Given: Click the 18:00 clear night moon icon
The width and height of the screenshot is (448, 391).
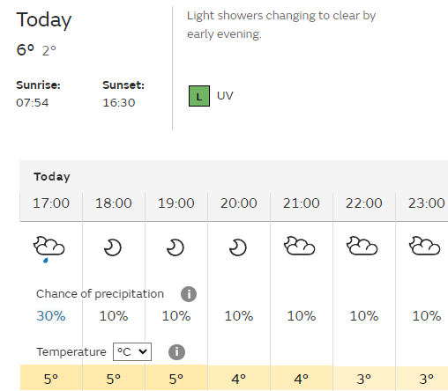Looking at the screenshot, I should [113, 247].
